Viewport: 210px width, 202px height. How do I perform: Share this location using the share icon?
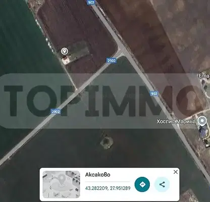point(162,184)
